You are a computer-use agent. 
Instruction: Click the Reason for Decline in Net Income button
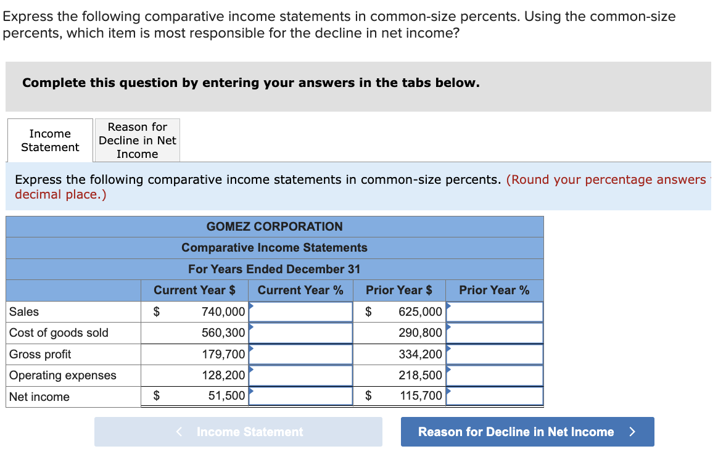527,432
